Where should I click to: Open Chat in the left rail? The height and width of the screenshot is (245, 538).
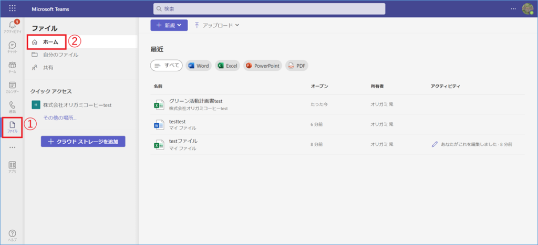pos(12,47)
